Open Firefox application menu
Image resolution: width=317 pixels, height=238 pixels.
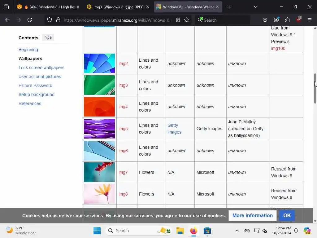point(310,20)
